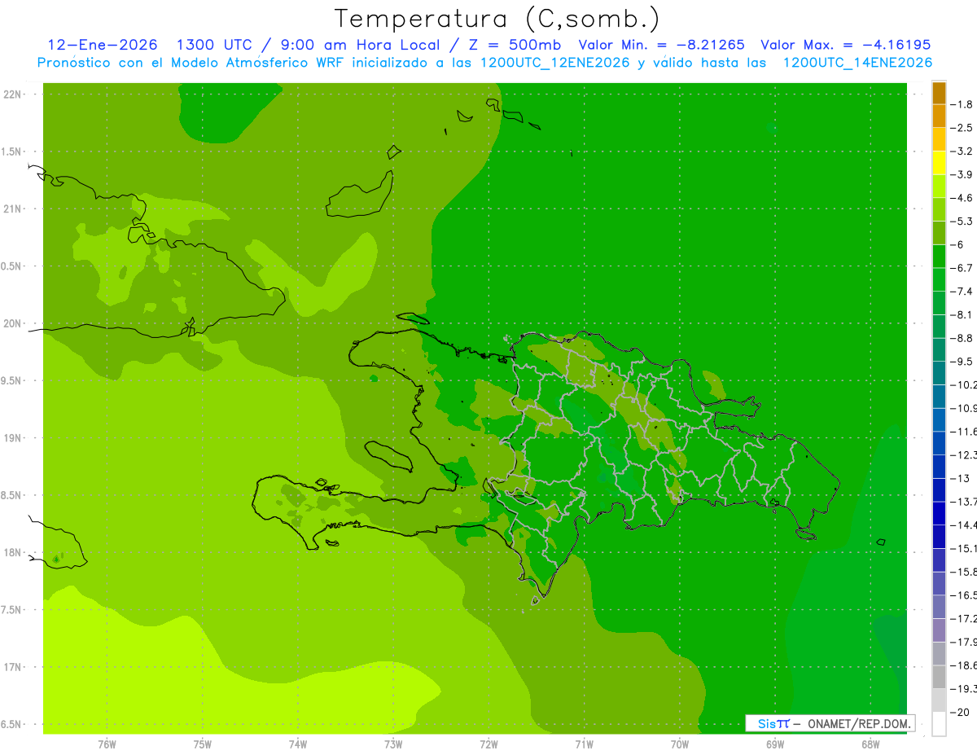Click the lime swatch between -3.9 and -4.6

[939, 187]
